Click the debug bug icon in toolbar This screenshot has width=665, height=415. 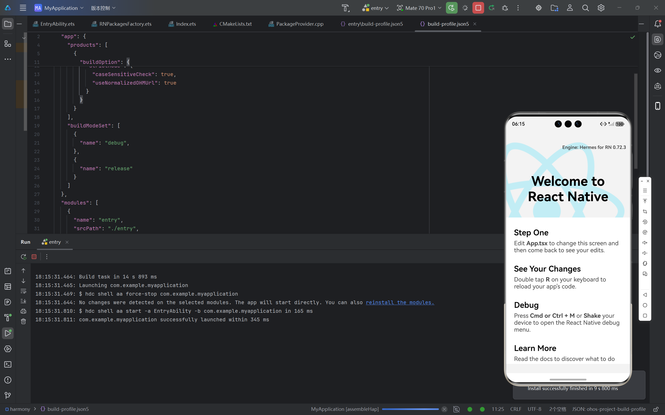tap(504, 8)
